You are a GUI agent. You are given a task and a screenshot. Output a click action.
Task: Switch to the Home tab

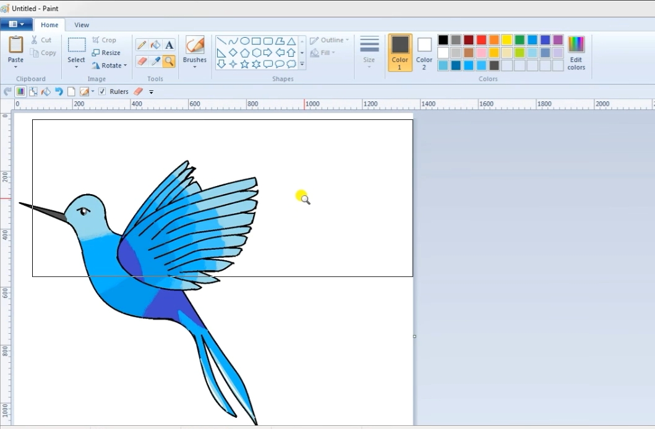click(49, 25)
